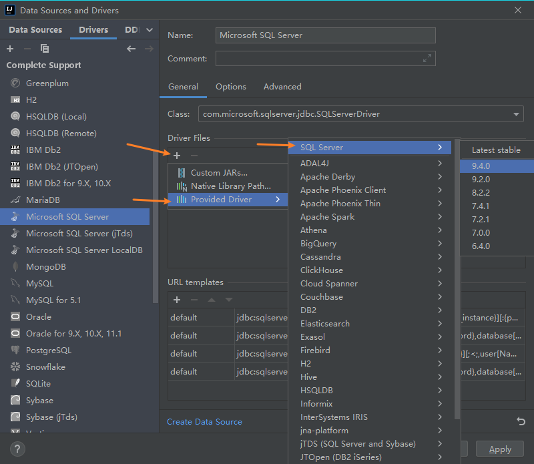Click the add driver plus icon in sidebar
Viewport: 534px width, 464px height.
10,49
